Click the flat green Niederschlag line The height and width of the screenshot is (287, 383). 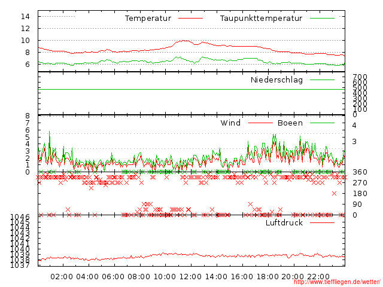pyautogui.click(x=191, y=90)
